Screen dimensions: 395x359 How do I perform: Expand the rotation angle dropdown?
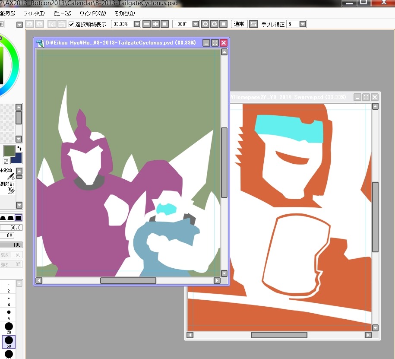196,24
